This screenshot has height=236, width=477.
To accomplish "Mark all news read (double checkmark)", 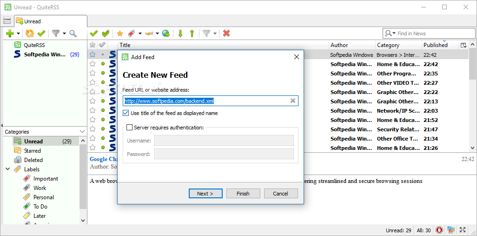I will click(x=106, y=34).
